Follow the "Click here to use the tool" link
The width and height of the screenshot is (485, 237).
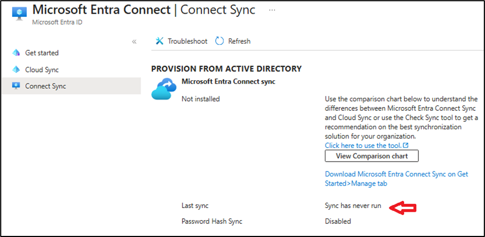(x=363, y=145)
